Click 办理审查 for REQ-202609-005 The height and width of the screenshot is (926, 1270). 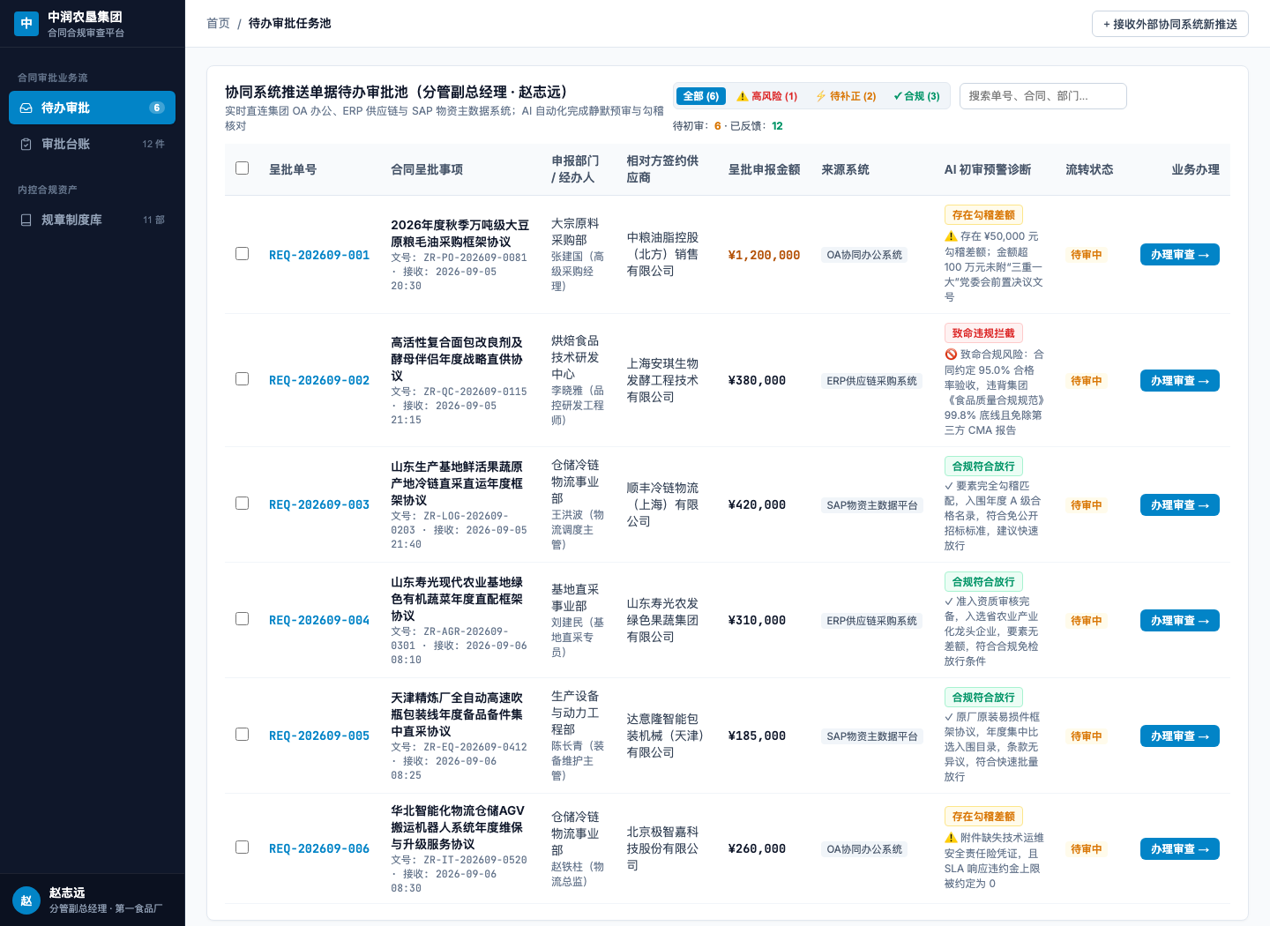pos(1180,736)
